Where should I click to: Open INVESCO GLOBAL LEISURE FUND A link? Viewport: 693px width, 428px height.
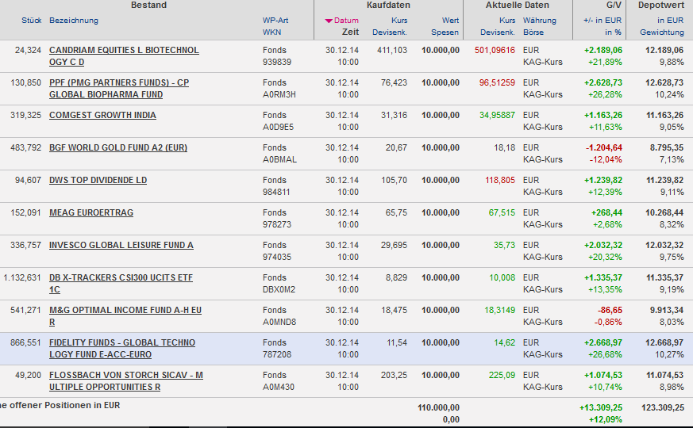point(121,246)
